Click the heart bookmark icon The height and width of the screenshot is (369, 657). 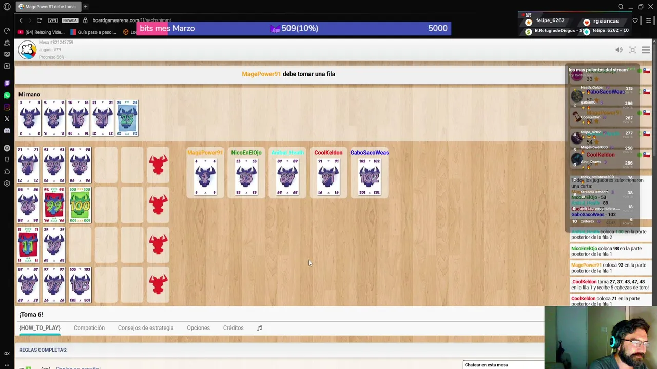coord(635,20)
